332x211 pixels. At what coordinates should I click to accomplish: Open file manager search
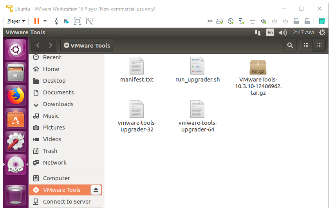pos(290,45)
